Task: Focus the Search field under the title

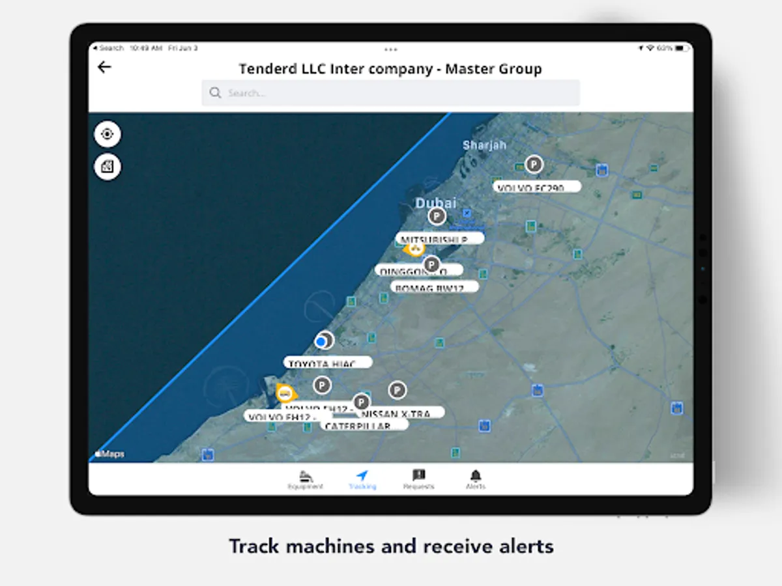Action: 390,93
